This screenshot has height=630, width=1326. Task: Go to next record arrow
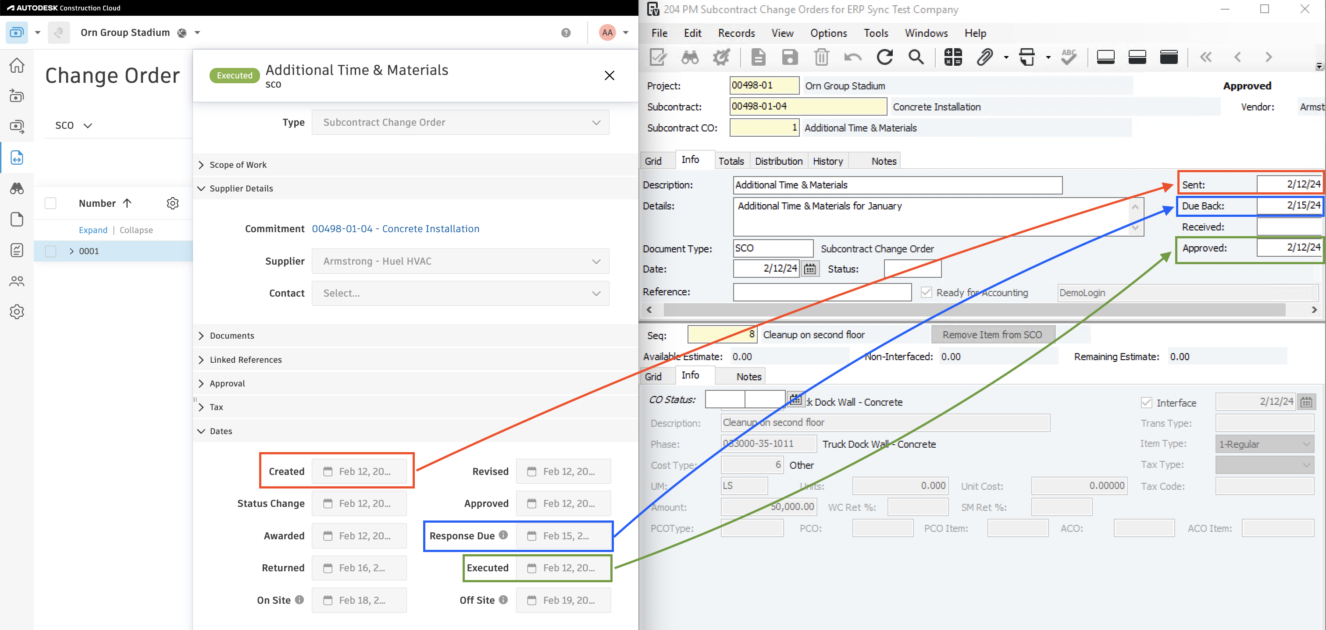click(1269, 57)
